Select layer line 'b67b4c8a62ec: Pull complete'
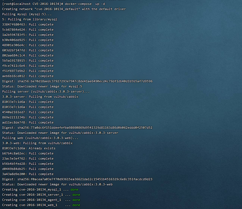 (28, 153)
